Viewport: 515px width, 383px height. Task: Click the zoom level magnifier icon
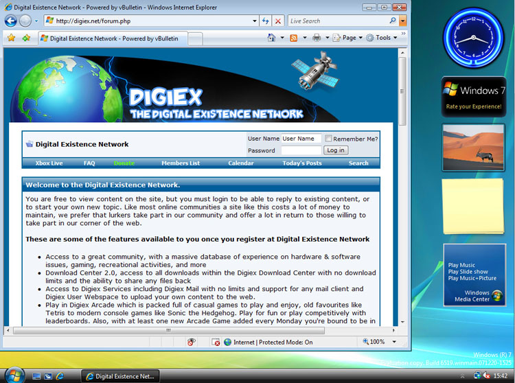[x=365, y=342]
